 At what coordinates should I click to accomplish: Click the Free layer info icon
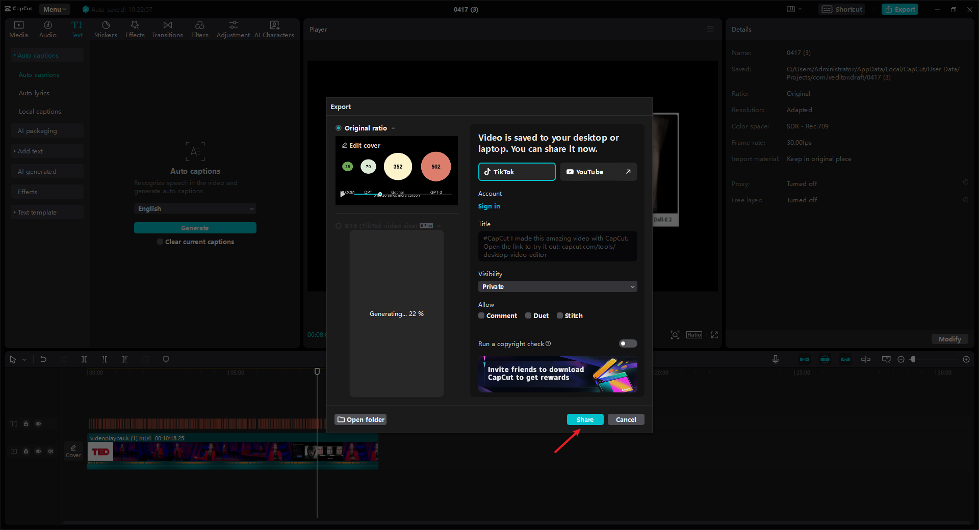pyautogui.click(x=966, y=200)
